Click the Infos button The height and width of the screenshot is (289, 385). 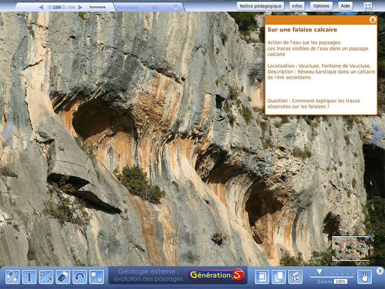pyautogui.click(x=297, y=6)
